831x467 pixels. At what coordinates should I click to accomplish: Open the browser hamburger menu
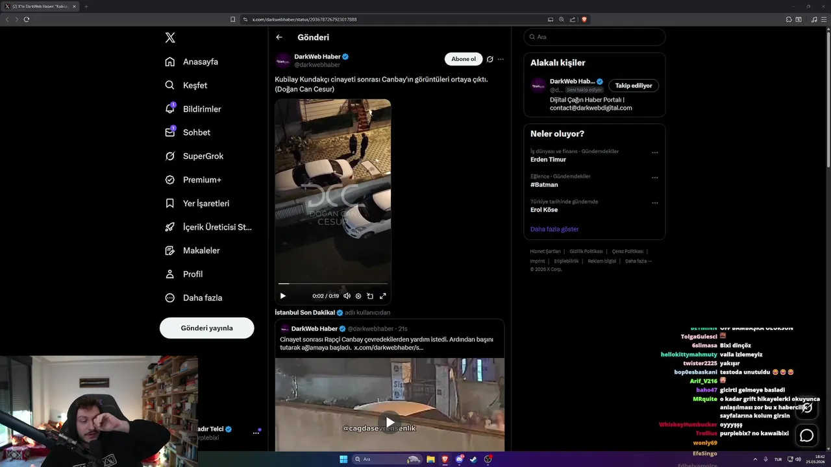pos(824,19)
